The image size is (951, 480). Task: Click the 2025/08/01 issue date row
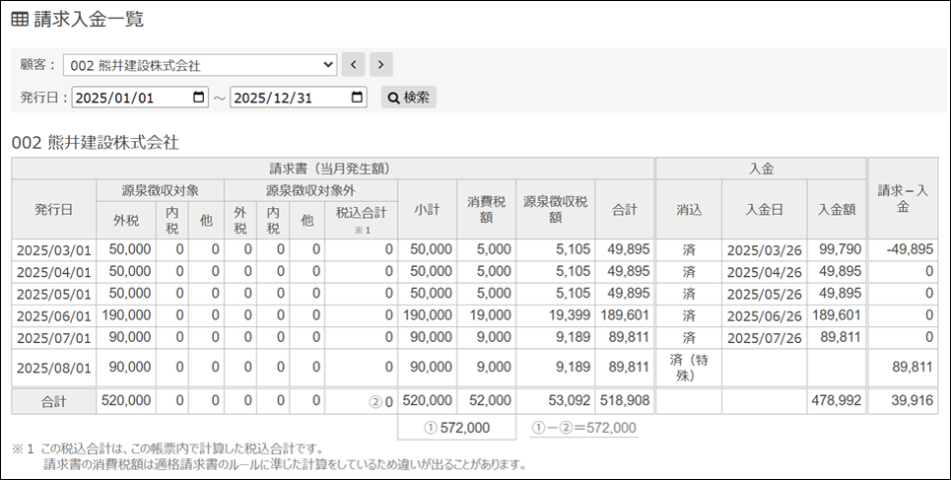(54, 368)
